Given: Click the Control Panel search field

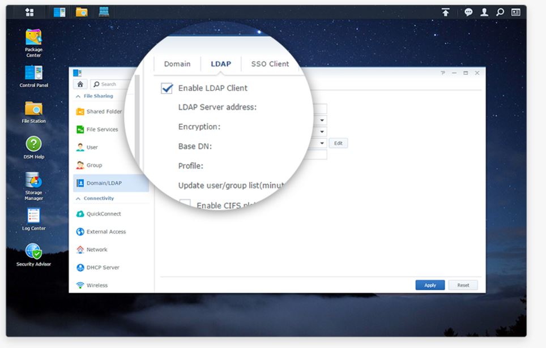Looking at the screenshot, I should coord(110,84).
